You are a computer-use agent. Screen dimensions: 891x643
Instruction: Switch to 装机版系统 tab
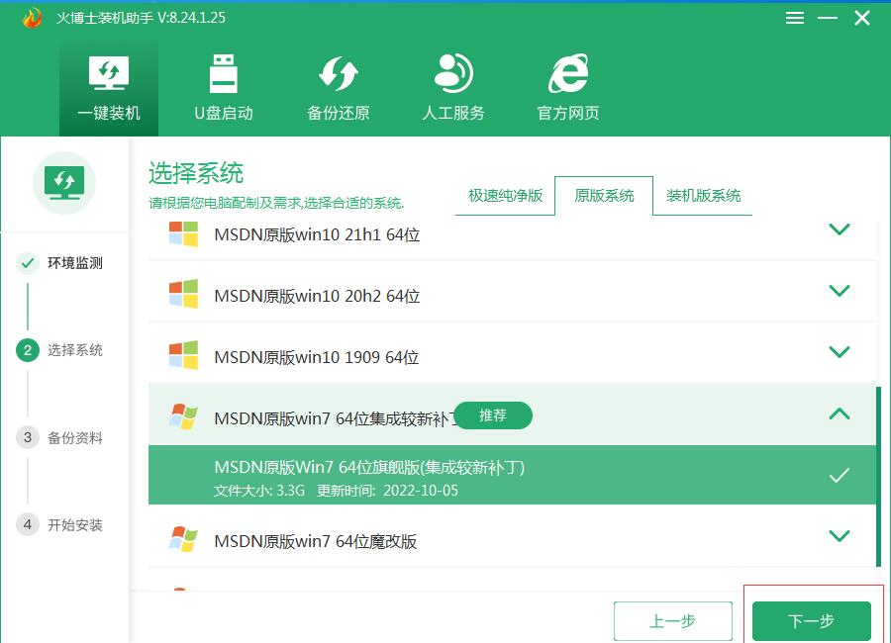click(703, 196)
